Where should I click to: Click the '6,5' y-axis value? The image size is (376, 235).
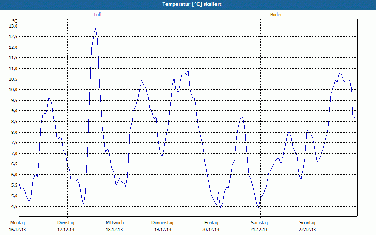click(15, 164)
